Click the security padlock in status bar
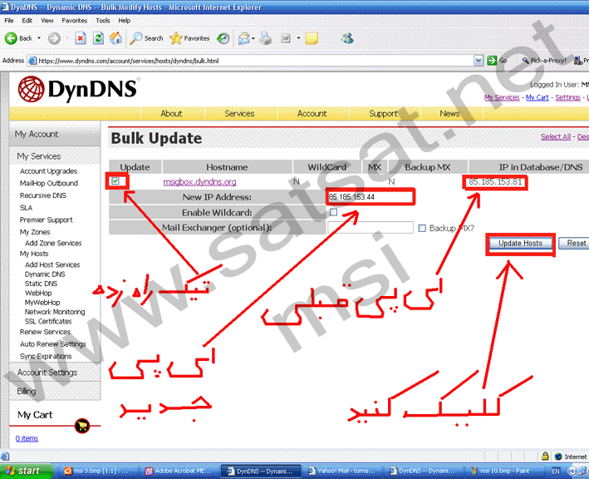The image size is (589, 479). 545,456
